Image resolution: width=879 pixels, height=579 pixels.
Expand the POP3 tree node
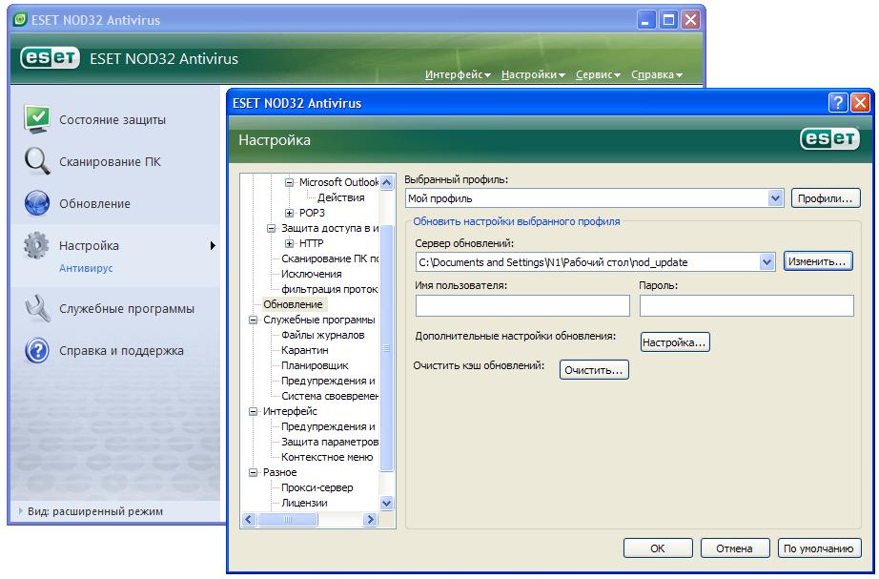pyautogui.click(x=289, y=213)
